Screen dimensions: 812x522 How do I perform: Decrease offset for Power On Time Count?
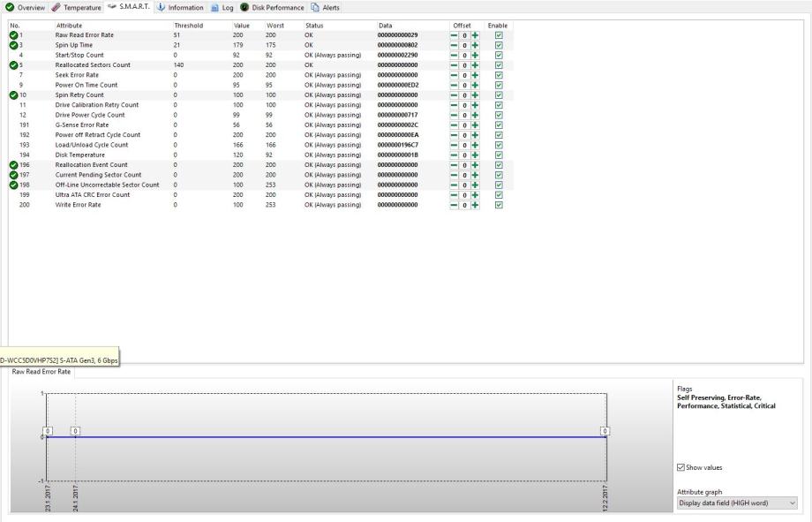[455, 85]
